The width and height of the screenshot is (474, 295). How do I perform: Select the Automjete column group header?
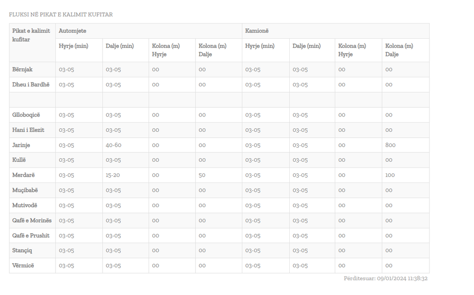pos(73,31)
